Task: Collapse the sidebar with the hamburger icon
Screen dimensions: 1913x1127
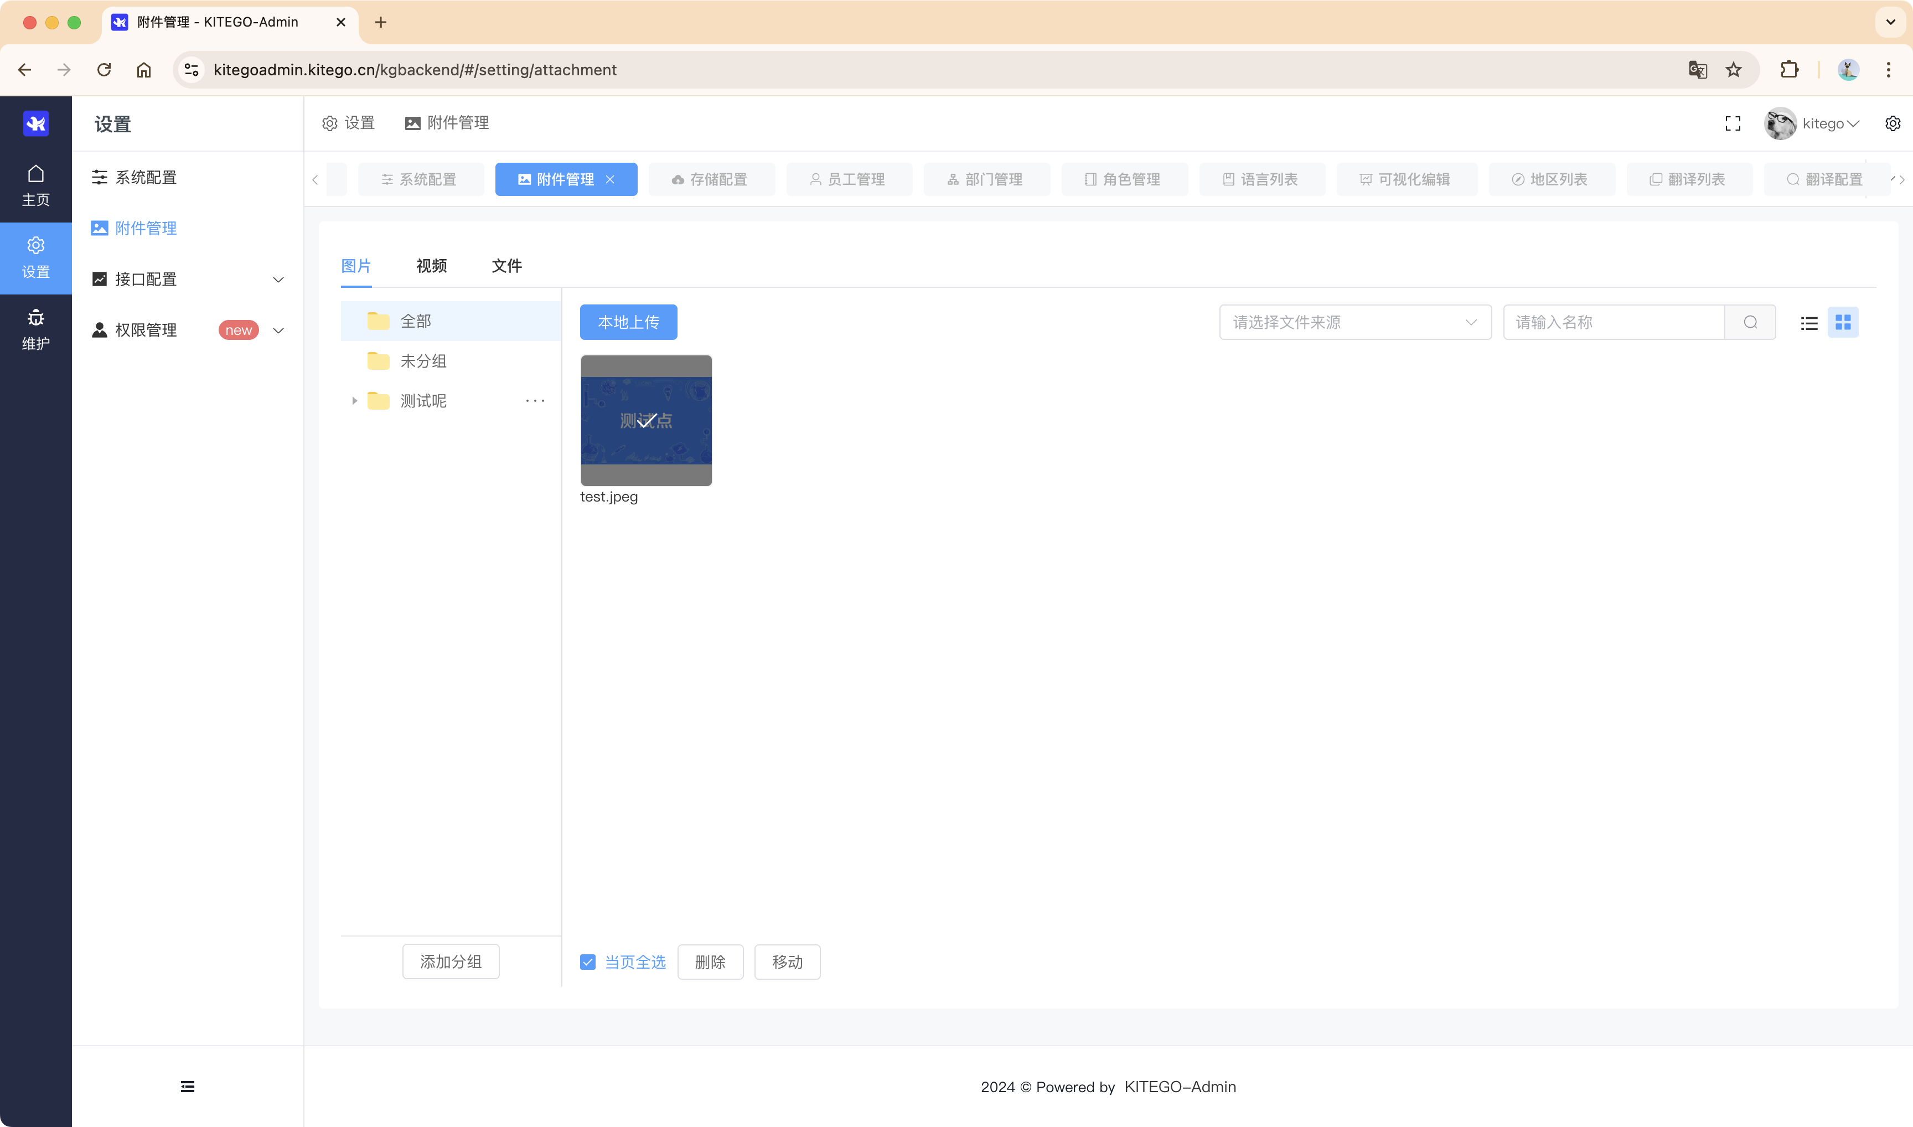Action: click(x=188, y=1086)
